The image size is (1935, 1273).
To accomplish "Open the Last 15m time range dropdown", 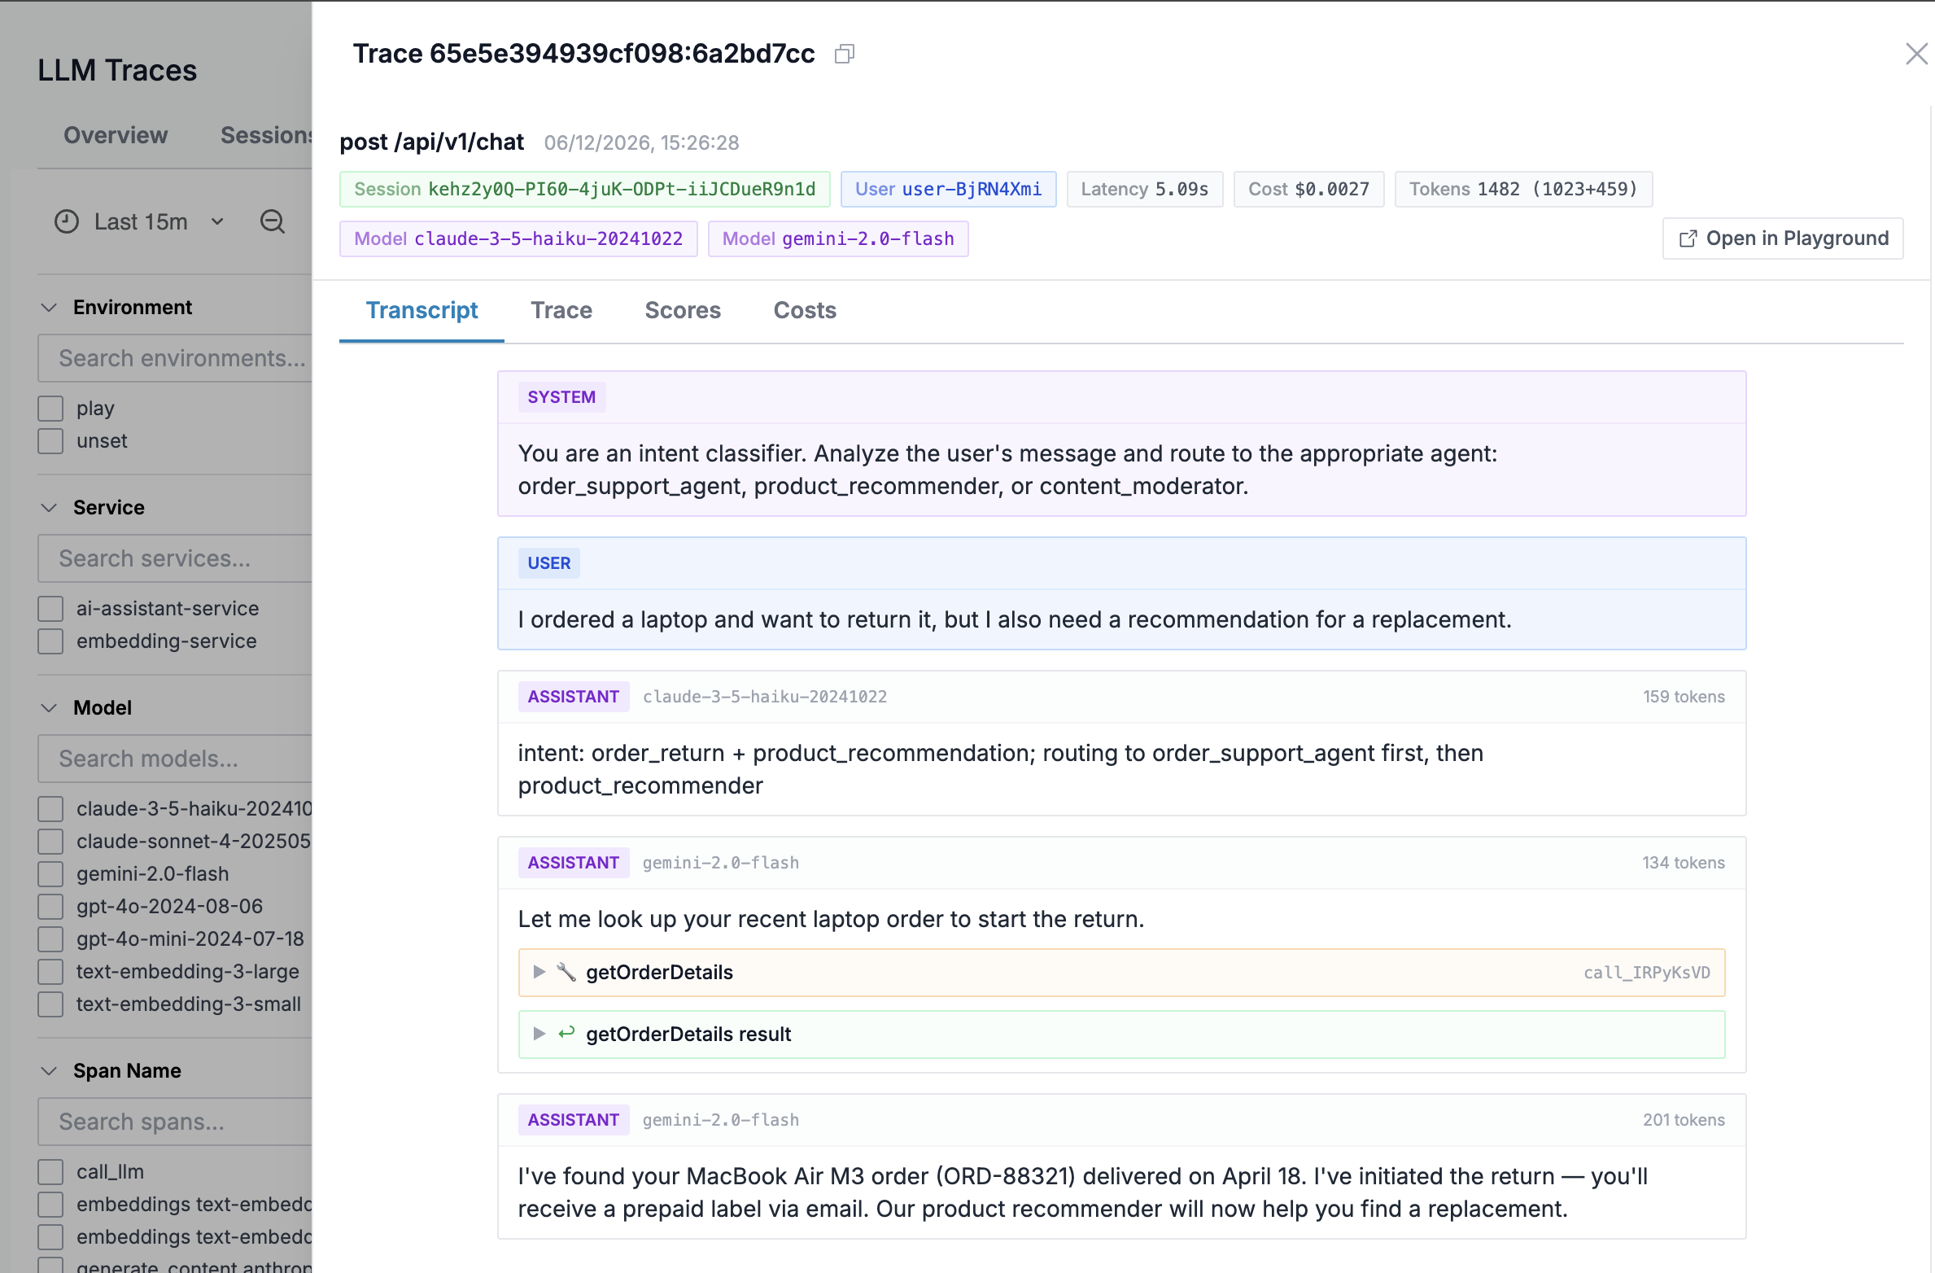I will coord(141,221).
